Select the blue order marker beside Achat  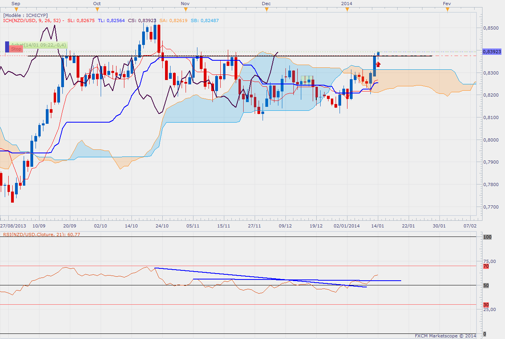[x=7, y=47]
